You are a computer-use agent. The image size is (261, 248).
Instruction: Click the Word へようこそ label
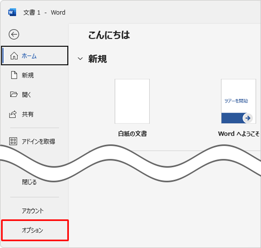tap(239, 133)
